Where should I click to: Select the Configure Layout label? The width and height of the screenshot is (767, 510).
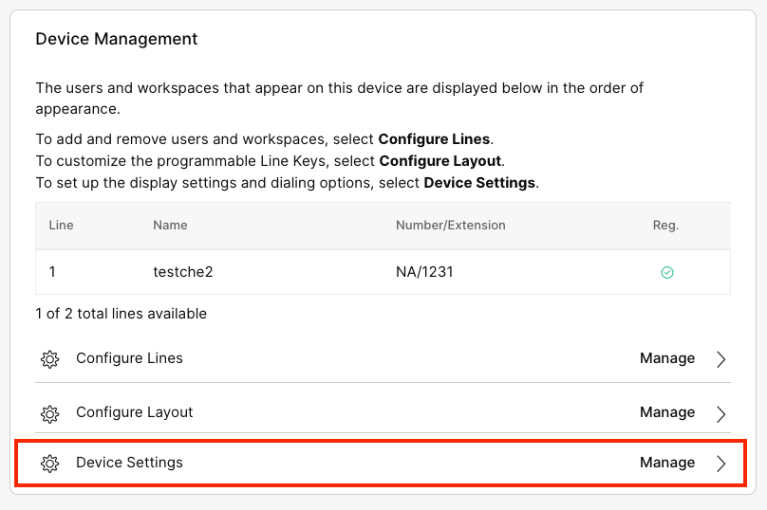pos(135,412)
